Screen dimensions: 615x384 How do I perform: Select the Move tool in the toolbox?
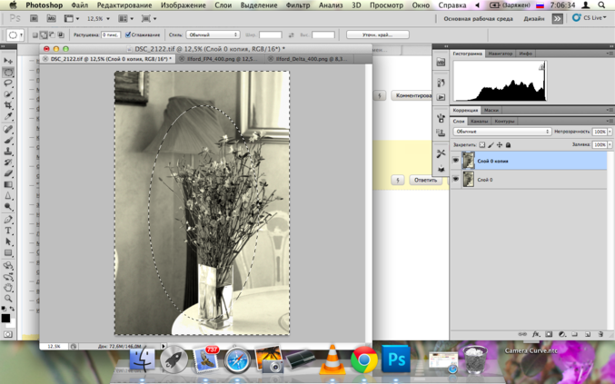click(9, 61)
